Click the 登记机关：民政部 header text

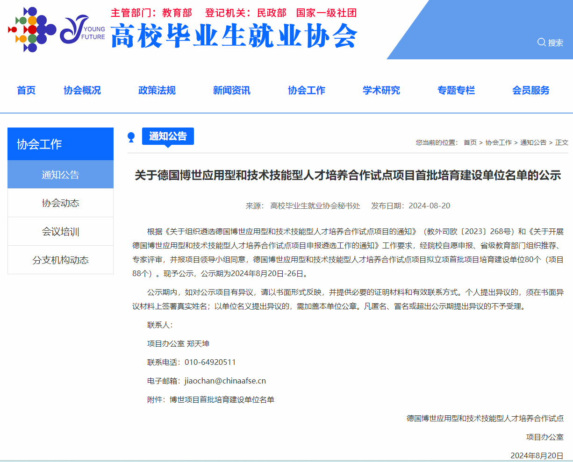click(246, 13)
